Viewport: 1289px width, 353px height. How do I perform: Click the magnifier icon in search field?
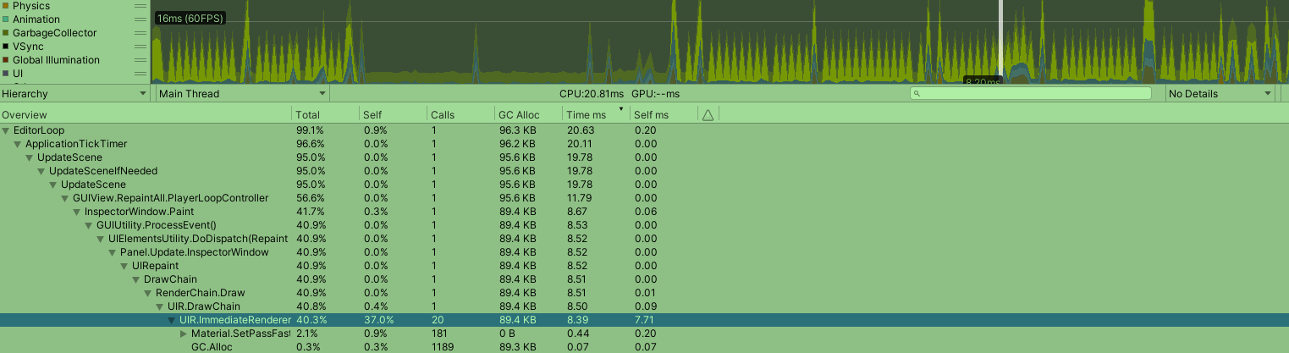pyautogui.click(x=917, y=94)
